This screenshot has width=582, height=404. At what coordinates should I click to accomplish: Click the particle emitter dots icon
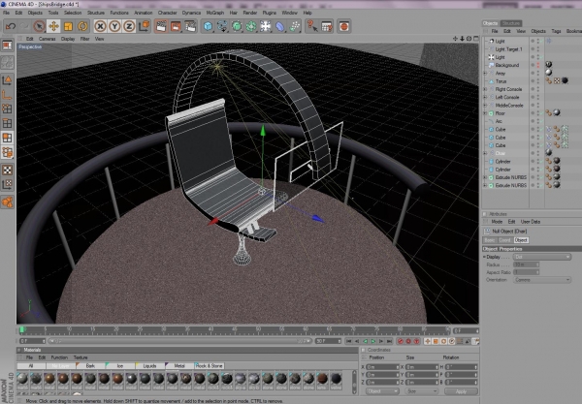pos(295,26)
